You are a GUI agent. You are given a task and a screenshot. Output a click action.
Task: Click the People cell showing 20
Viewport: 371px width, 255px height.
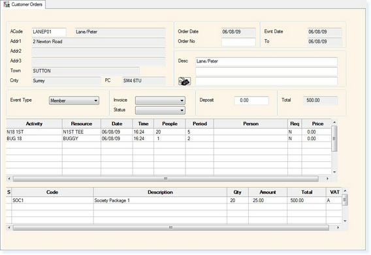click(x=170, y=132)
